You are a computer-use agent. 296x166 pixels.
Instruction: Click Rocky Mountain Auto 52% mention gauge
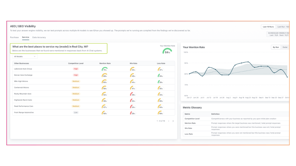pos(105,94)
